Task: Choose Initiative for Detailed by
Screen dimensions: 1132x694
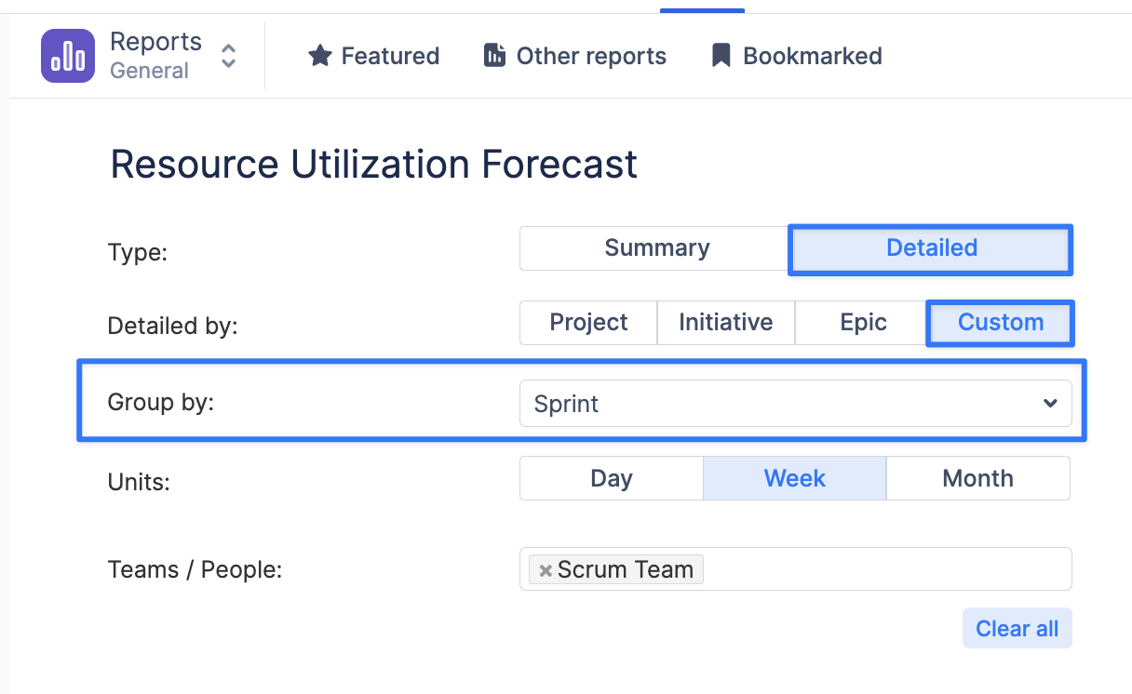Action: pos(725,323)
